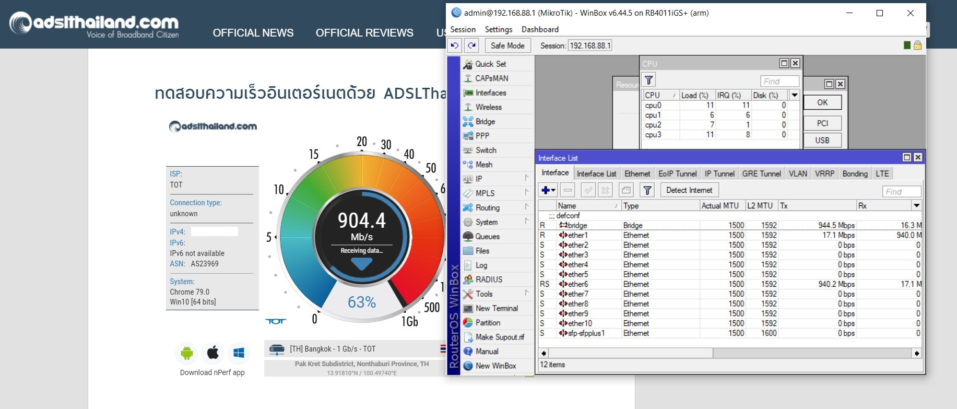Open the Manual sidebar entry
This screenshot has width=957, height=409.
tap(487, 352)
